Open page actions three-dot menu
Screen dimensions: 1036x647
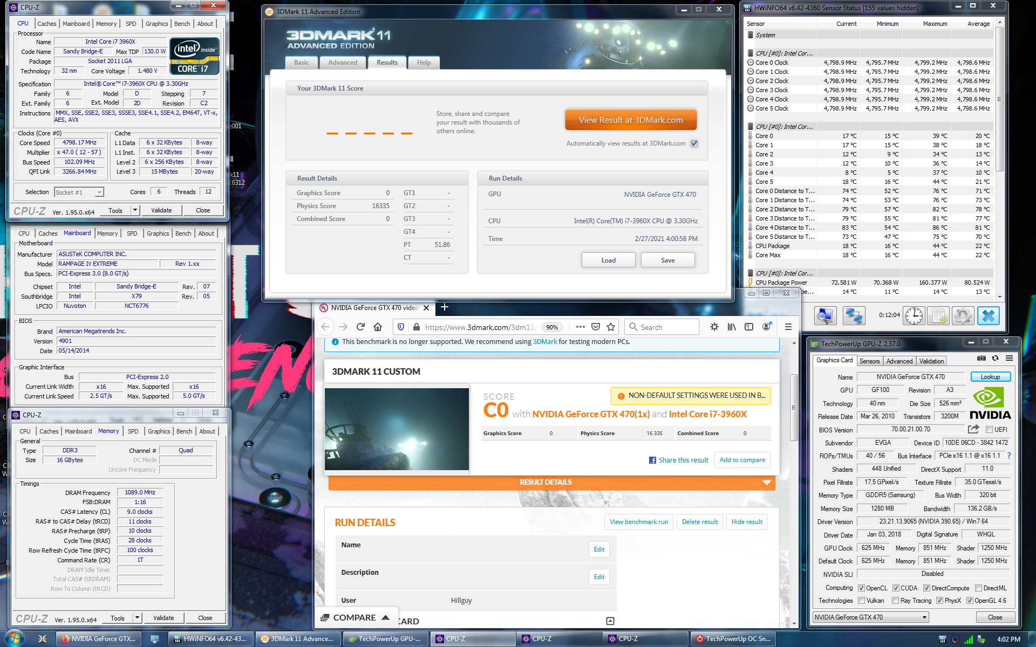click(x=581, y=327)
